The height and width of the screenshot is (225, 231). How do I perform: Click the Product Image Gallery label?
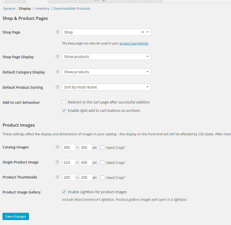point(22,192)
